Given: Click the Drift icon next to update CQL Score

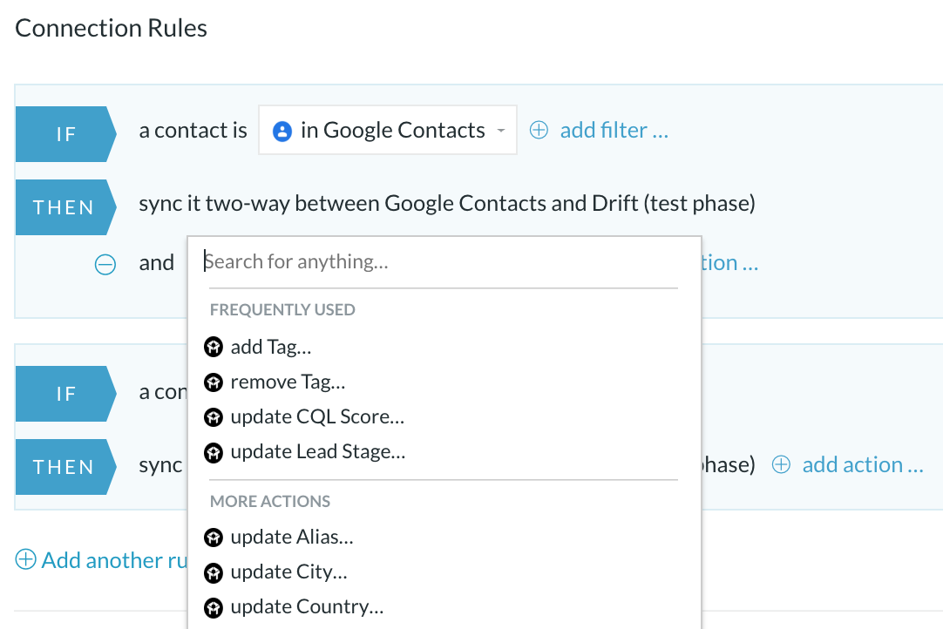Looking at the screenshot, I should (214, 416).
